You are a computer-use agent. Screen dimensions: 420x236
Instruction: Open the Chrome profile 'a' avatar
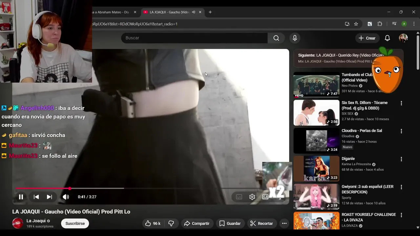coord(404,24)
